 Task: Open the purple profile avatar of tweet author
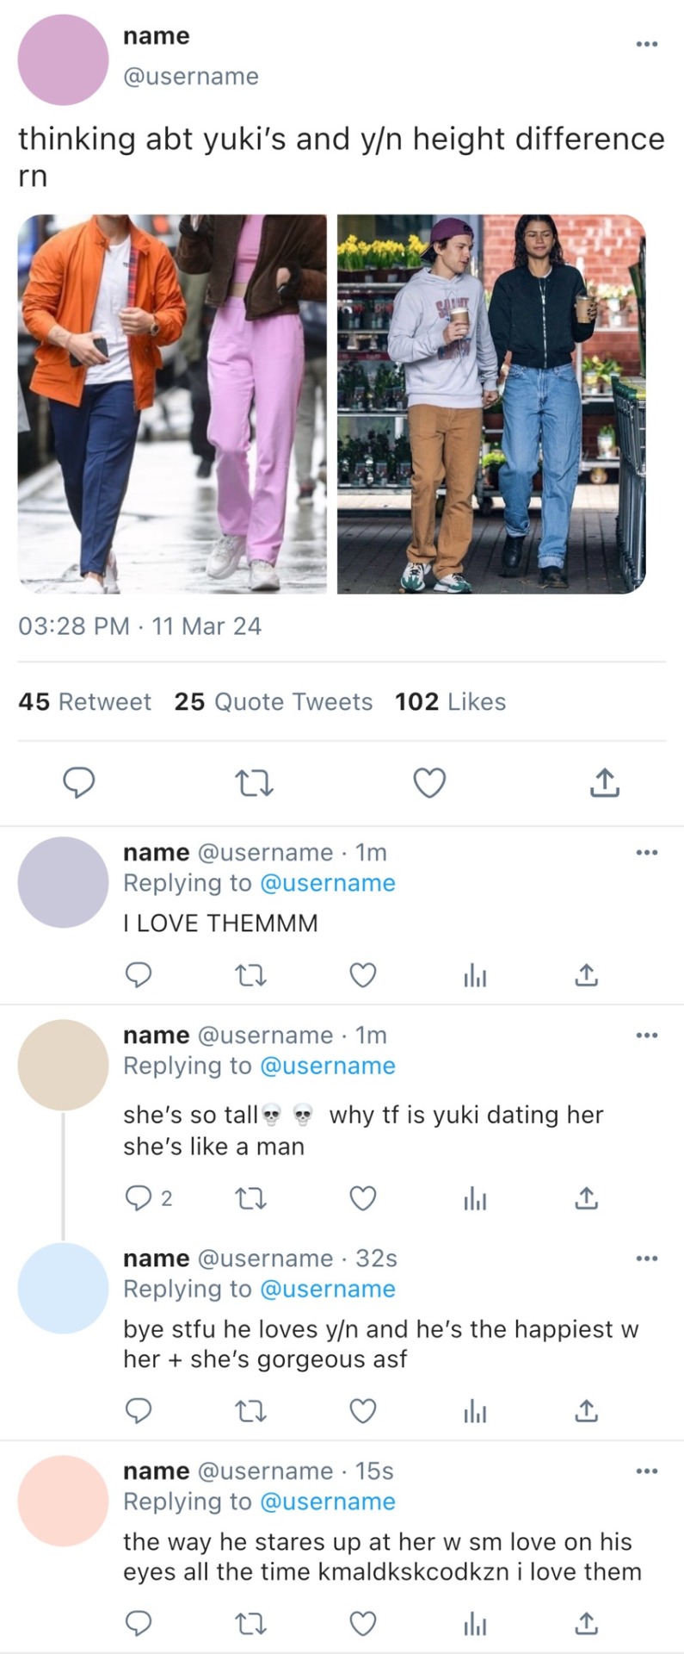coord(63,60)
